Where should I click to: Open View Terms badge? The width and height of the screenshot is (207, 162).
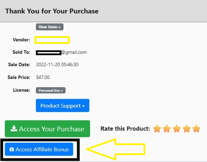coord(50,27)
